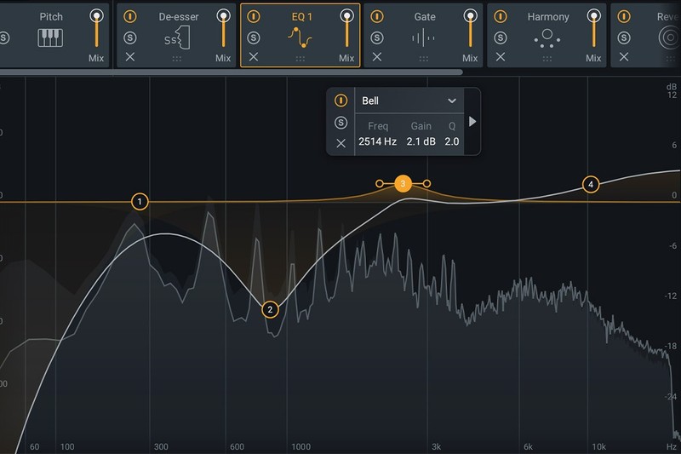Click band 3 left Q handle

pos(379,183)
